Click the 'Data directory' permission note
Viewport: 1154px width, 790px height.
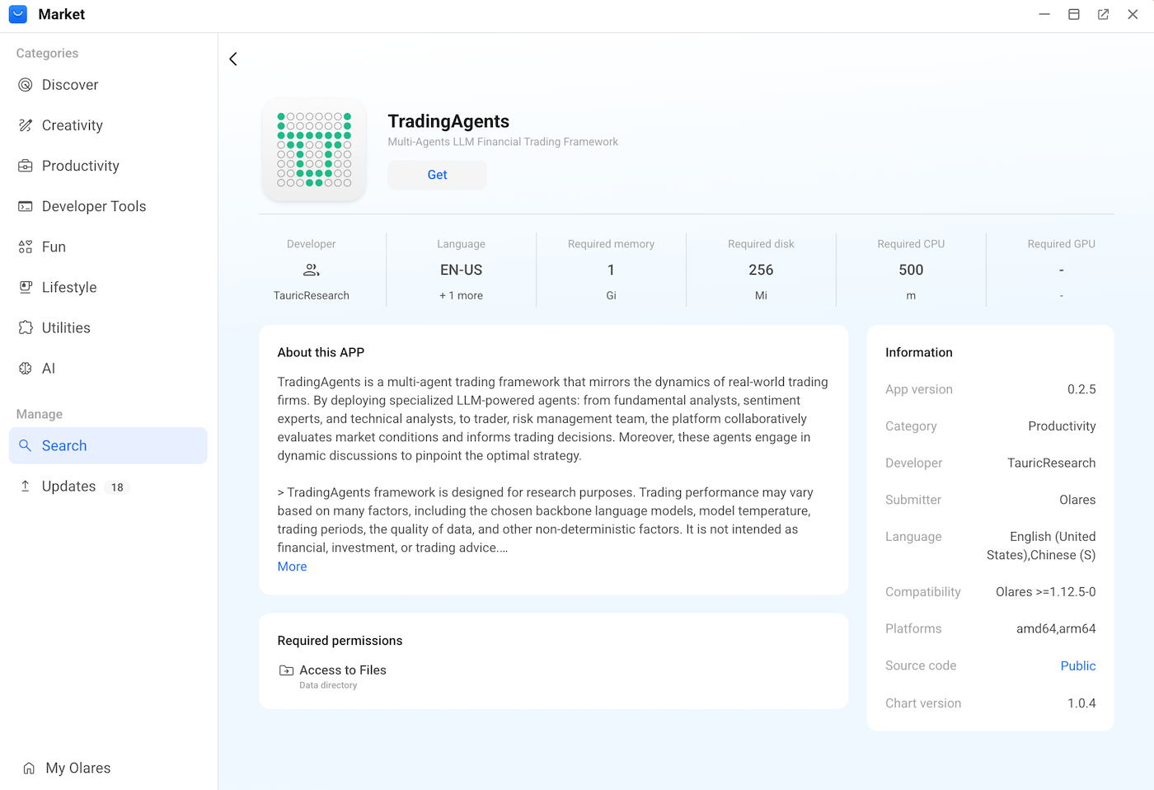328,685
